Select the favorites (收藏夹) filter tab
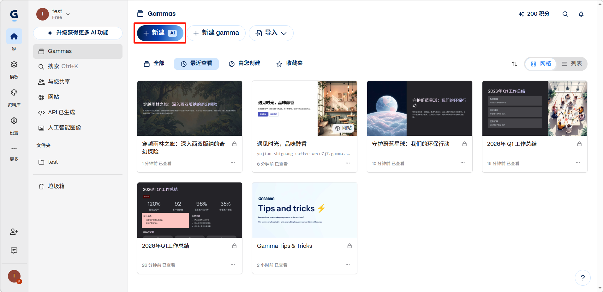This screenshot has width=603, height=292. 290,63
